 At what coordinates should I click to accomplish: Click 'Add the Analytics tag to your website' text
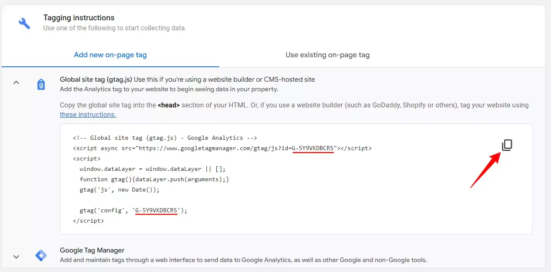point(169,89)
